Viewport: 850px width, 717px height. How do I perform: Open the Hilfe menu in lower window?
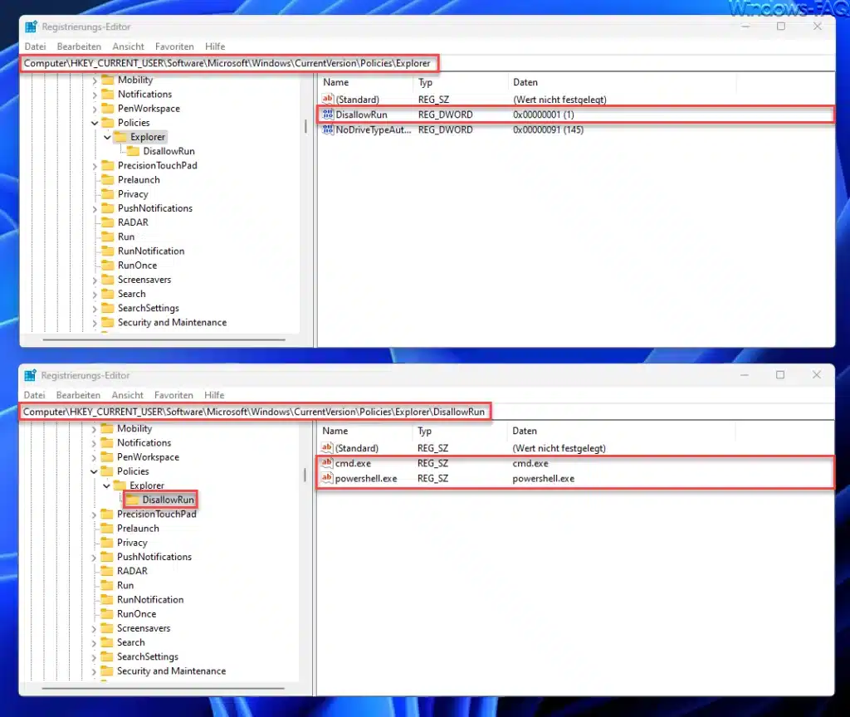point(214,395)
